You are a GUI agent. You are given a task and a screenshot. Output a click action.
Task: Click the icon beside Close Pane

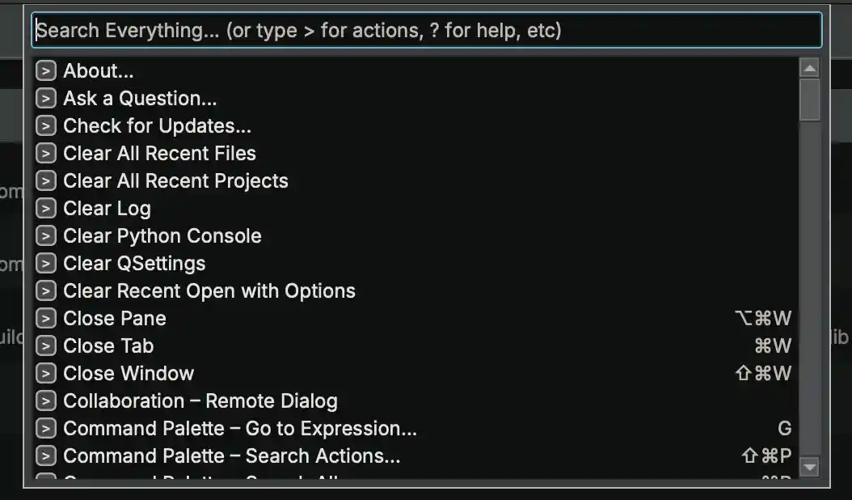[46, 319]
